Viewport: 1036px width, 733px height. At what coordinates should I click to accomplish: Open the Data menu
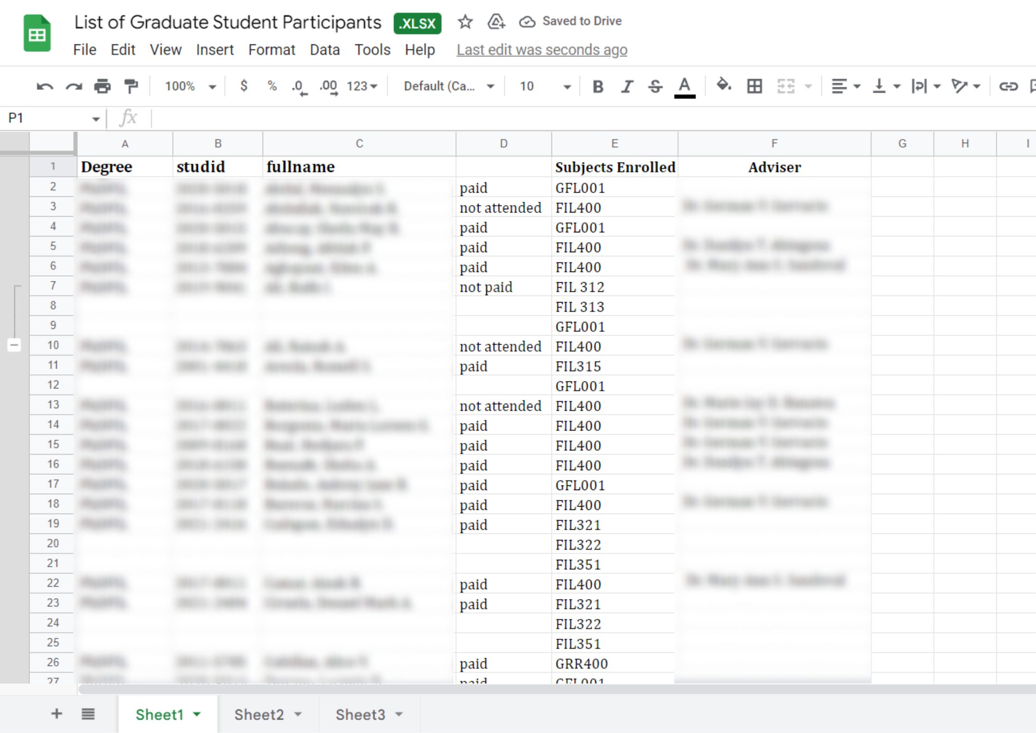(x=325, y=49)
